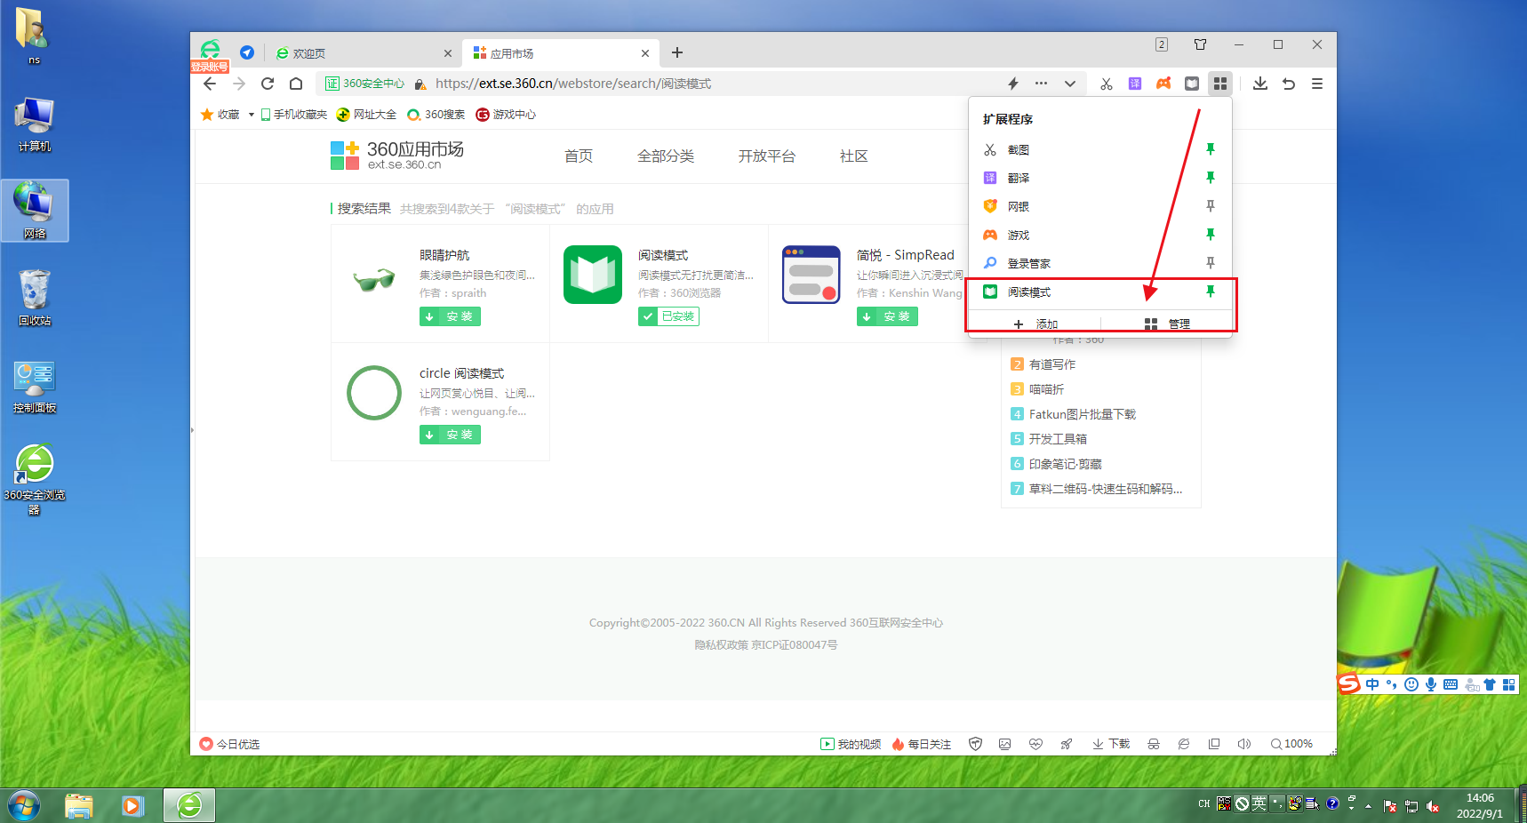
Task: Open 下载 in status bar
Action: click(x=1111, y=744)
